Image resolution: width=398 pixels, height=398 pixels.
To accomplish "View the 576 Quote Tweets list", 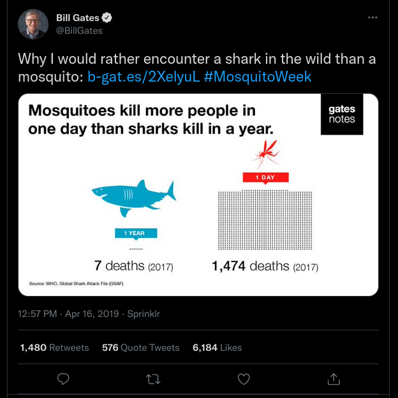I will tap(140, 348).
